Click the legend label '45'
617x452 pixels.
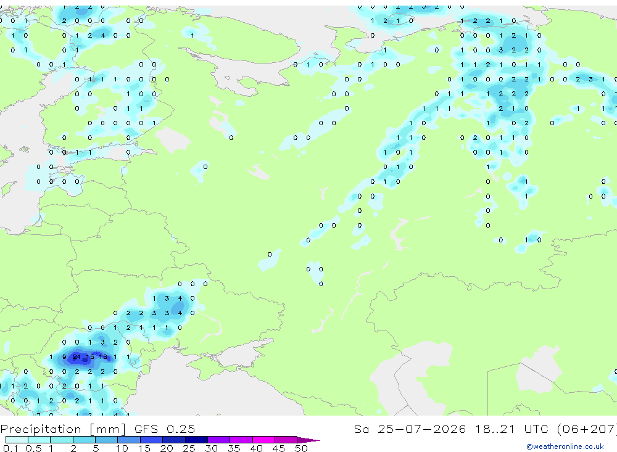tap(279, 448)
